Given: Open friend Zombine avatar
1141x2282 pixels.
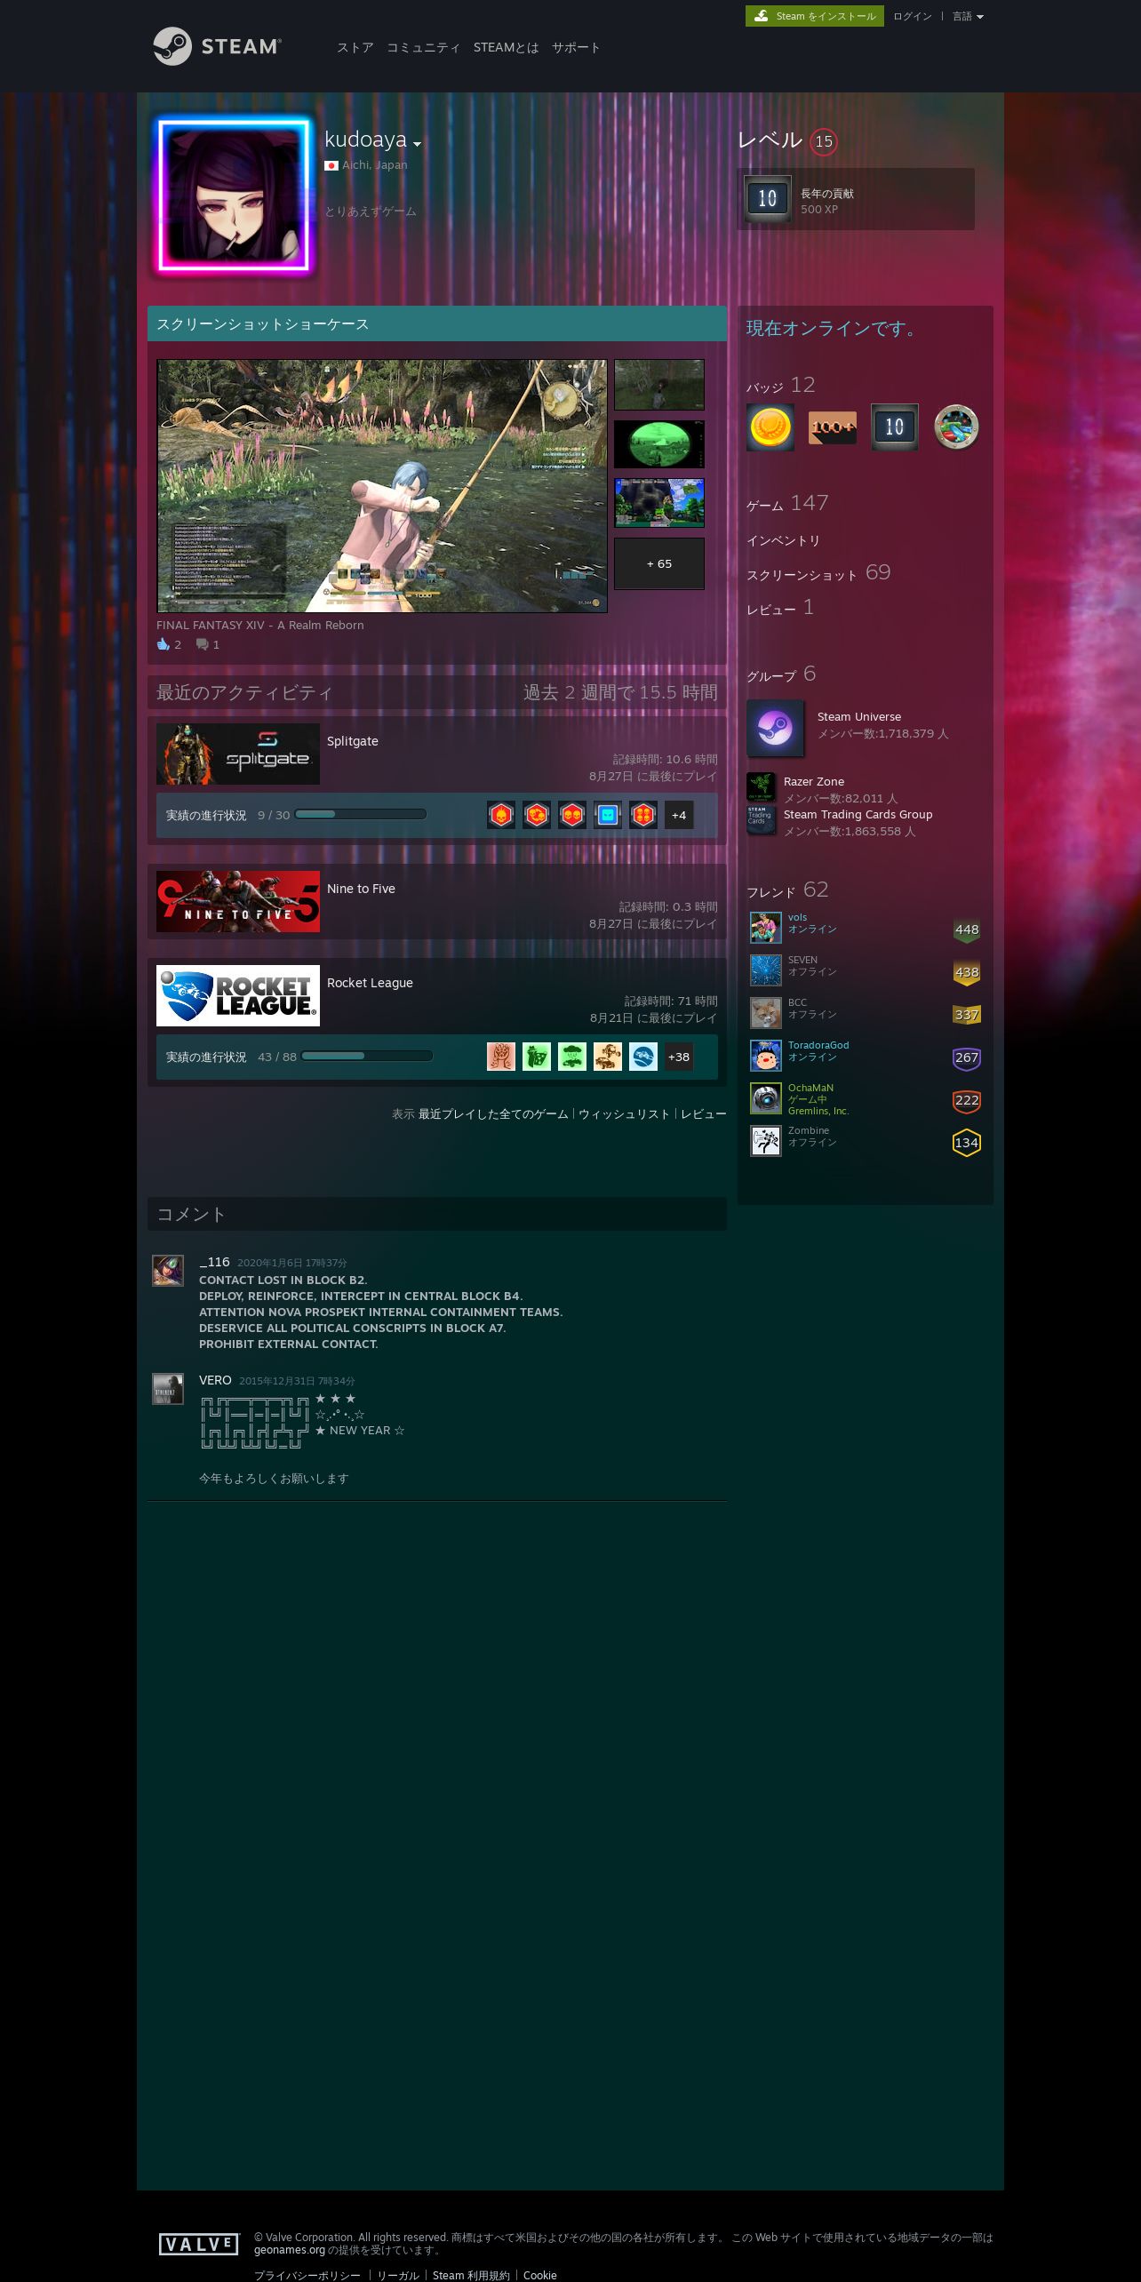Looking at the screenshot, I should pyautogui.click(x=766, y=1141).
